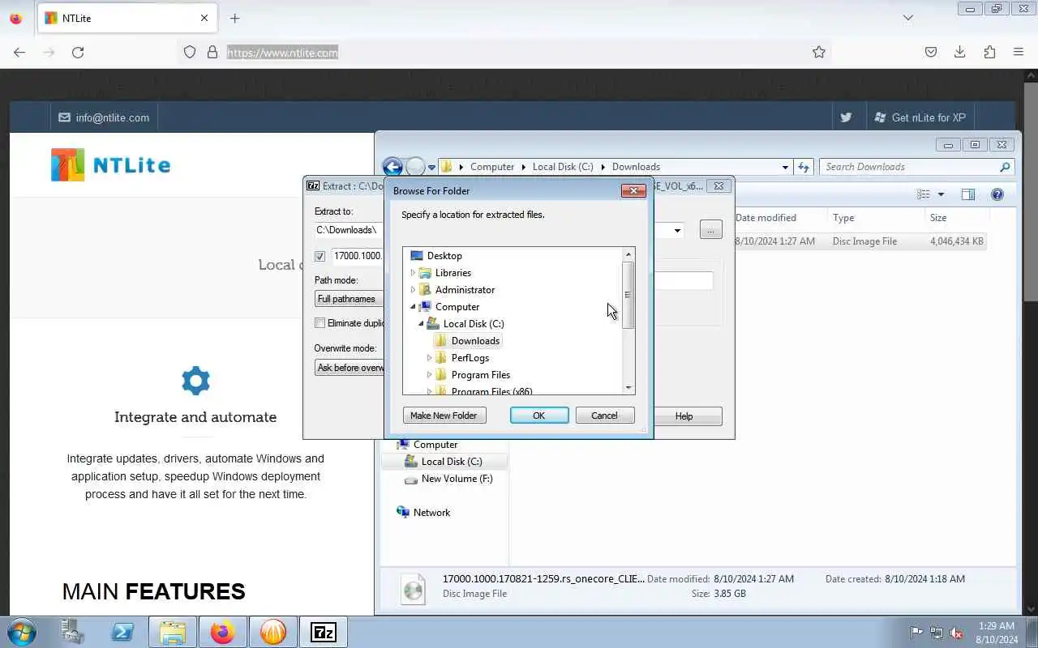Select Administrator in folder tree
The image size is (1038, 648).
point(465,290)
